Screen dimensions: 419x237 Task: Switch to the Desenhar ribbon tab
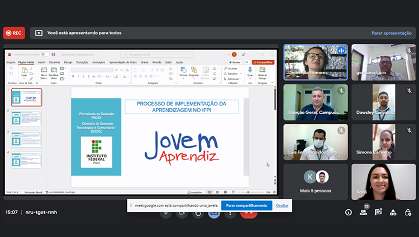coord(55,62)
